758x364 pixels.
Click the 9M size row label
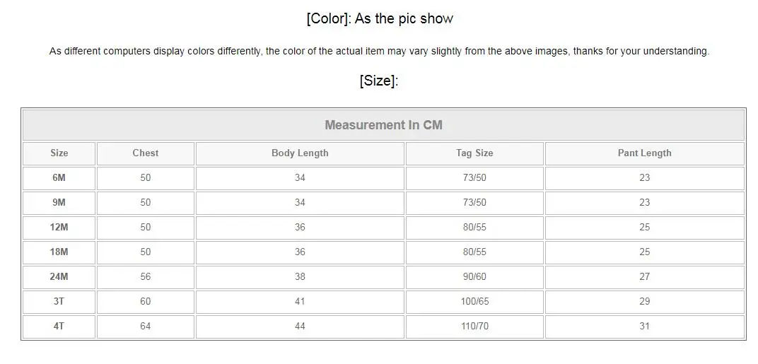tap(59, 203)
